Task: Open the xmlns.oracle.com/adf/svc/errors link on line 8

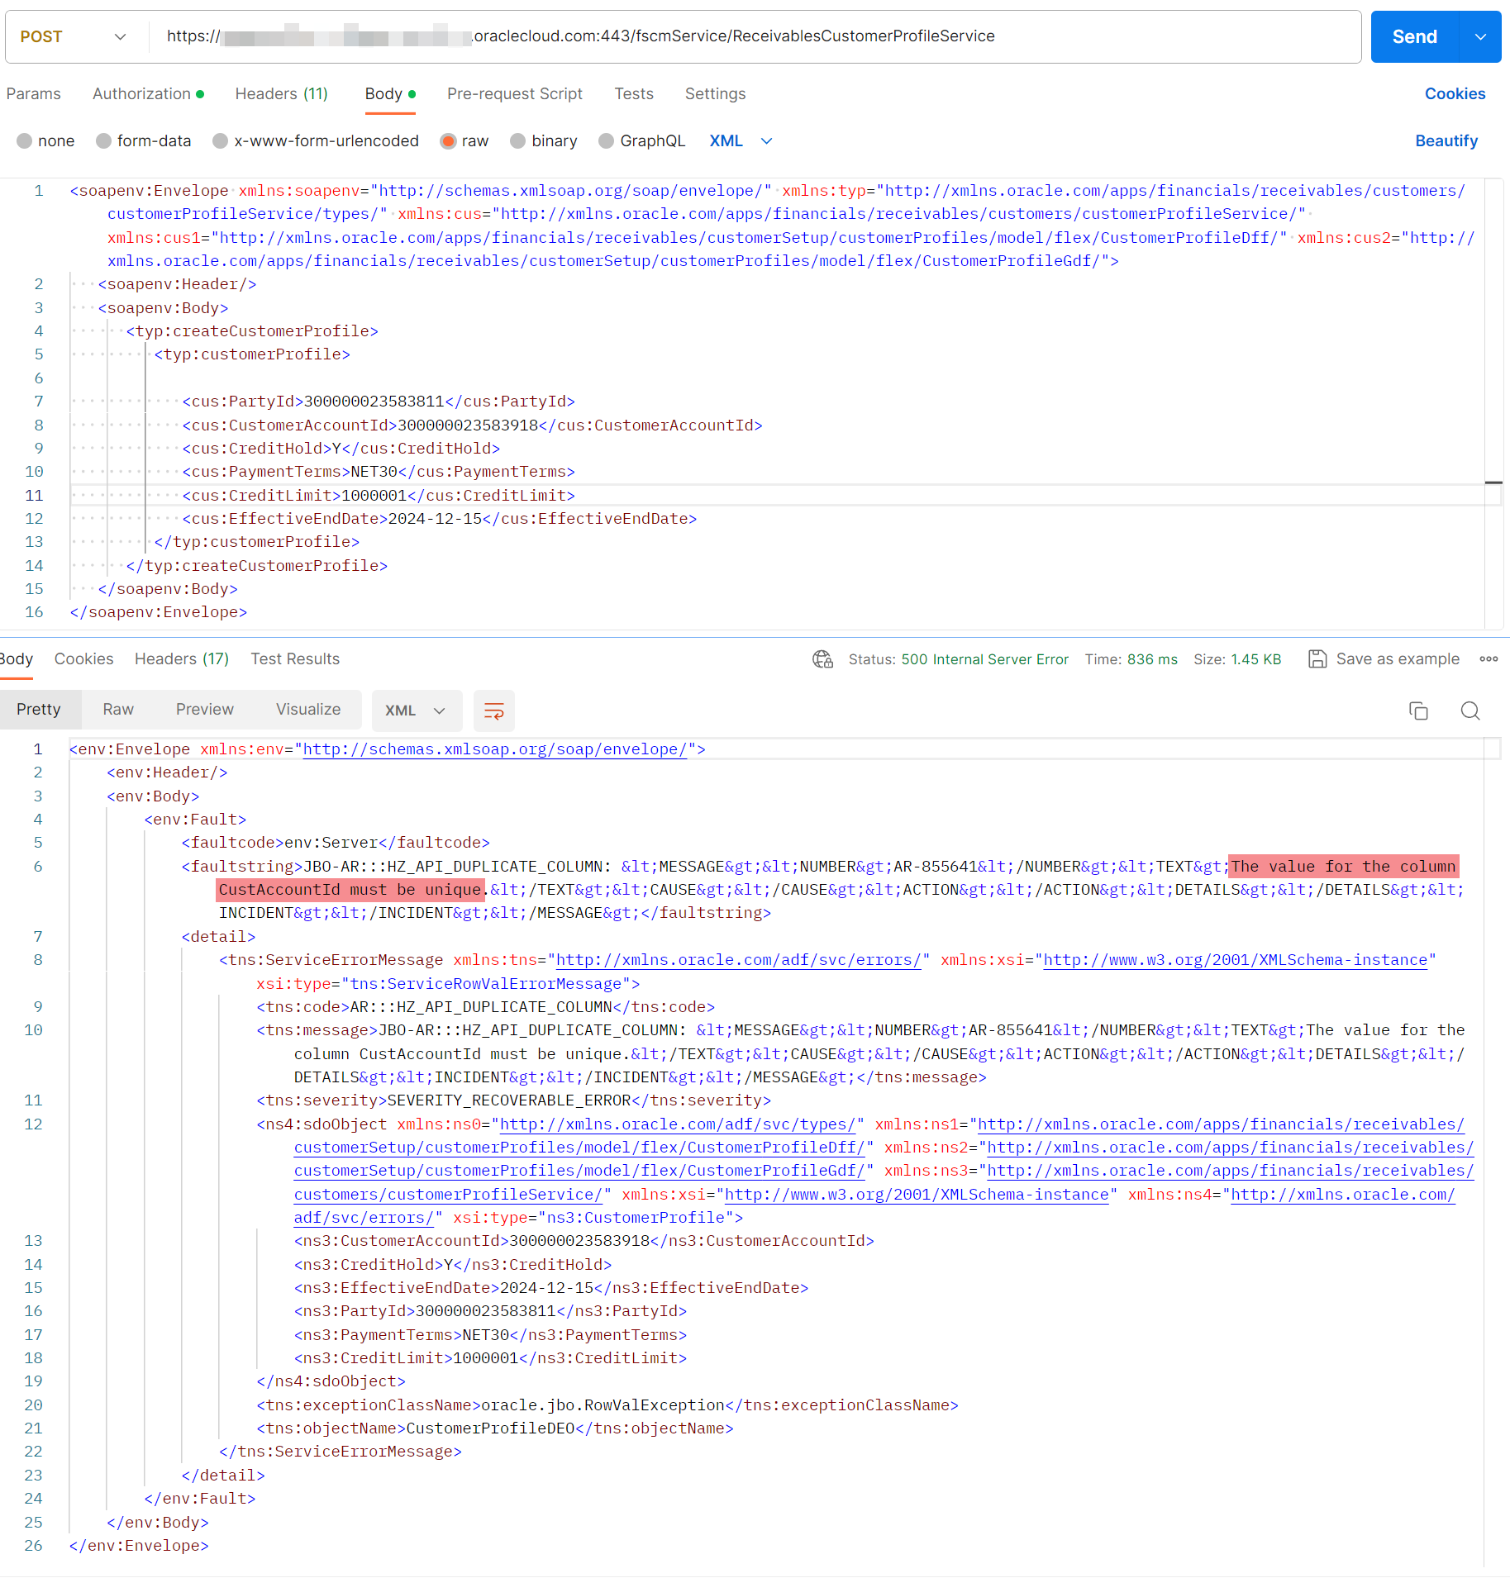Action: (738, 960)
